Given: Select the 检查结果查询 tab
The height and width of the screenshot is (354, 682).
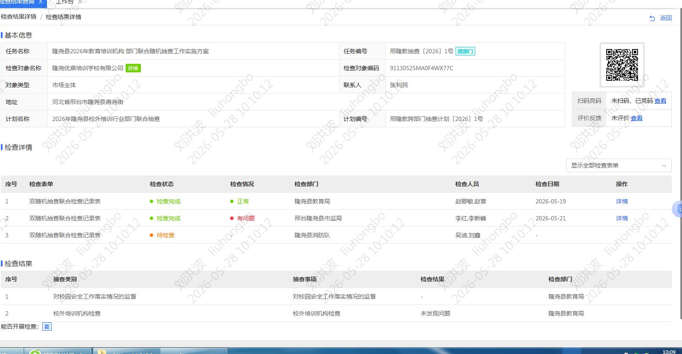Looking at the screenshot, I should pyautogui.click(x=17, y=2).
